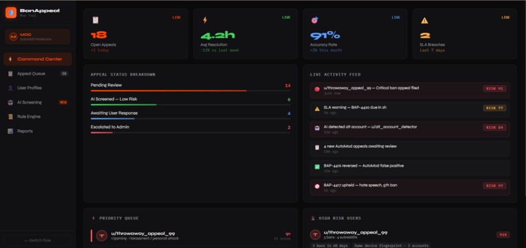Click the RISK 77 badge
Viewport: 526px width, 248px height.
[x=495, y=108]
